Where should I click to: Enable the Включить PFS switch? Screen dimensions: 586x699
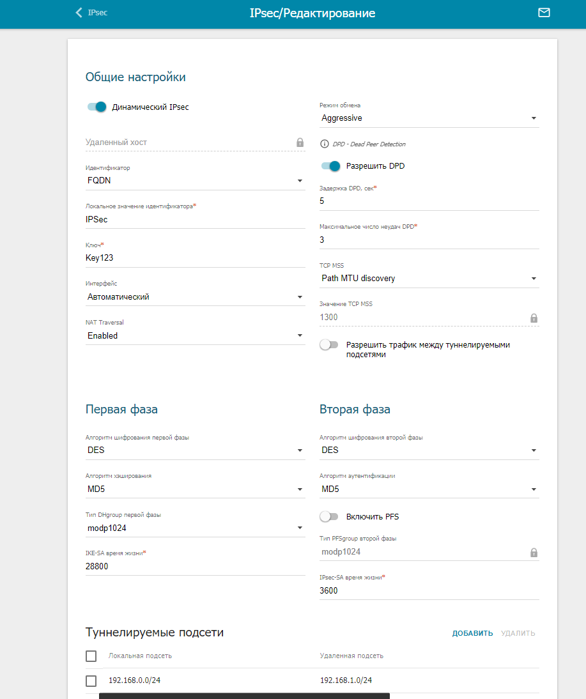[x=328, y=516]
